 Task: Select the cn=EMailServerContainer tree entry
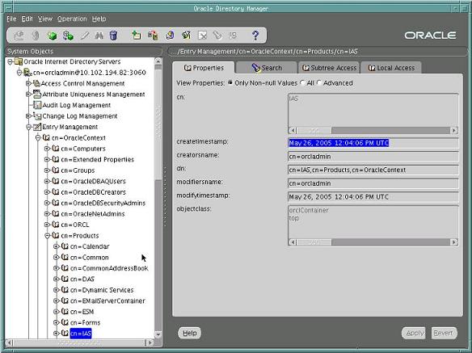pyautogui.click(x=107, y=301)
